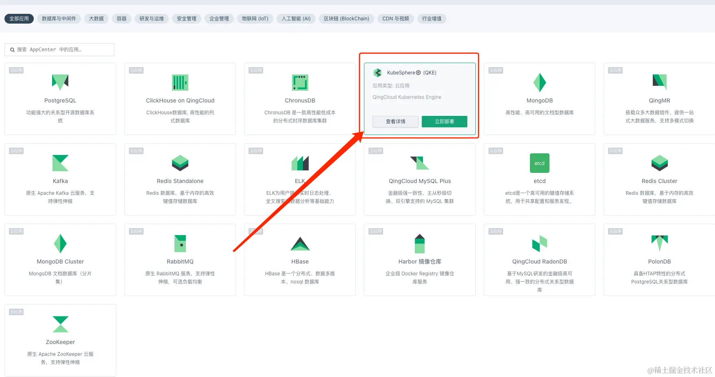Select the RabbitMQ app icon

(180, 244)
